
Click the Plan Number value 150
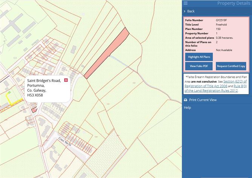tap(218, 29)
